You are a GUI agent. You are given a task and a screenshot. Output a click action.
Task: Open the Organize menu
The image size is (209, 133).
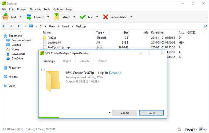point(35,9)
